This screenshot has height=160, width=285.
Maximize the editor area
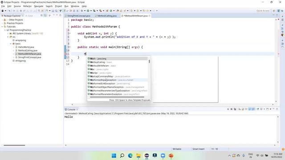click(x=277, y=16)
